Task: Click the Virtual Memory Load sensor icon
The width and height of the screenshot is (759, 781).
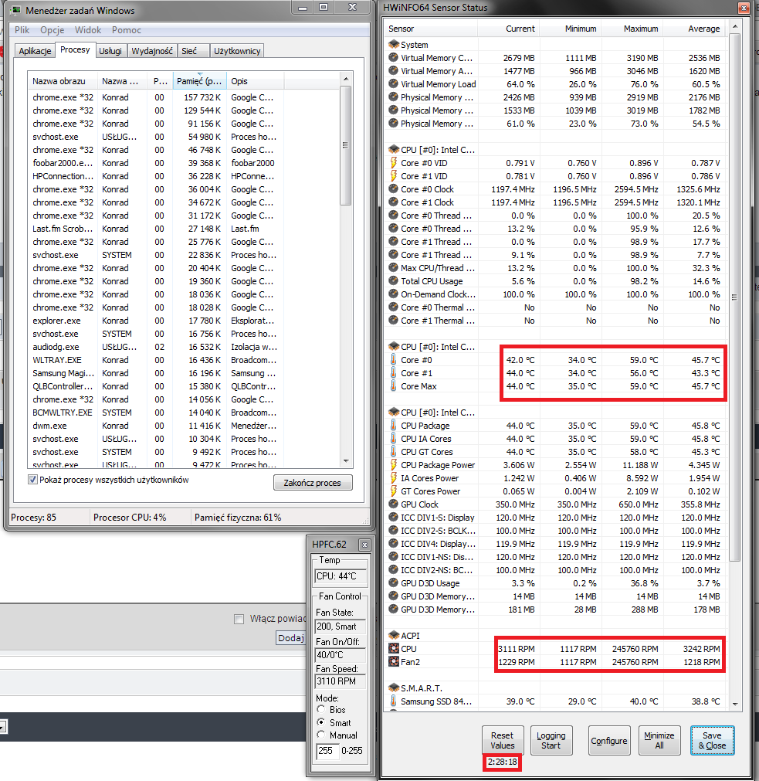Action: (x=394, y=84)
